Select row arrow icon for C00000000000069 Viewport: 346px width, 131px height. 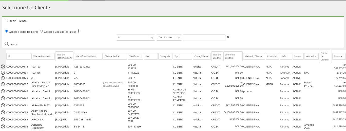tap(3, 119)
